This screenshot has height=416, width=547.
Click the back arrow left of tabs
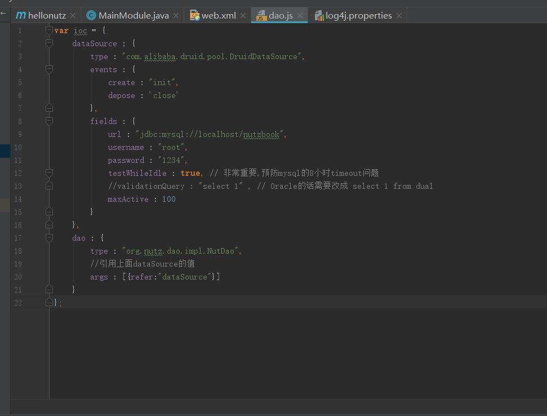(3, 14)
